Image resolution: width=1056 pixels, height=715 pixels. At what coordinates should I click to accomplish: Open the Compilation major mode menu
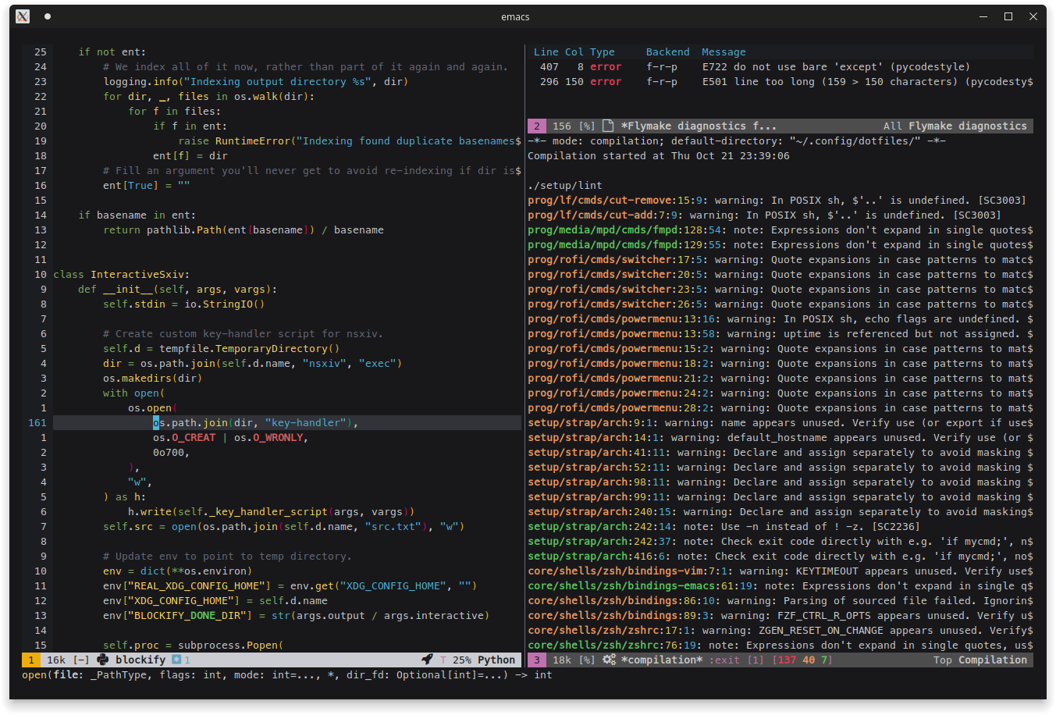tap(992, 660)
